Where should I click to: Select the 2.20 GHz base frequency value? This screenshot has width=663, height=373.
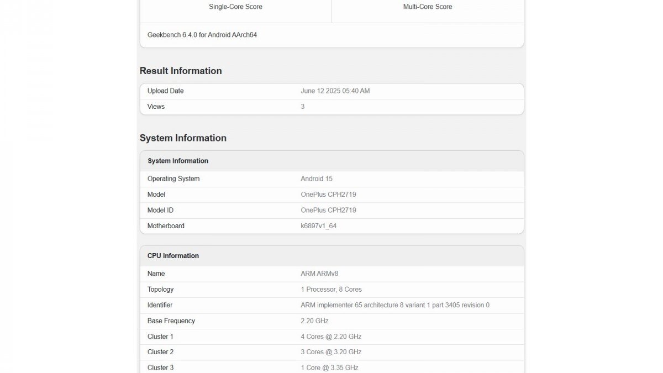click(x=314, y=321)
